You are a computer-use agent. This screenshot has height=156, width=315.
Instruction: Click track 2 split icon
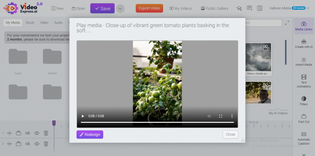tap(10, 143)
